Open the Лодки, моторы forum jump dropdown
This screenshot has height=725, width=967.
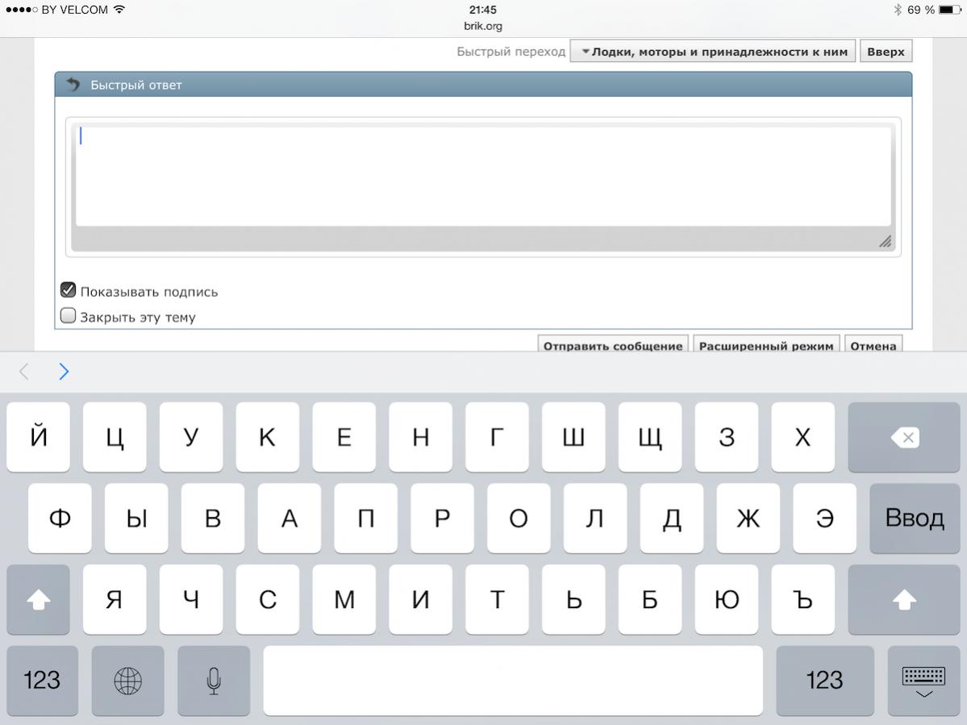pyautogui.click(x=712, y=52)
